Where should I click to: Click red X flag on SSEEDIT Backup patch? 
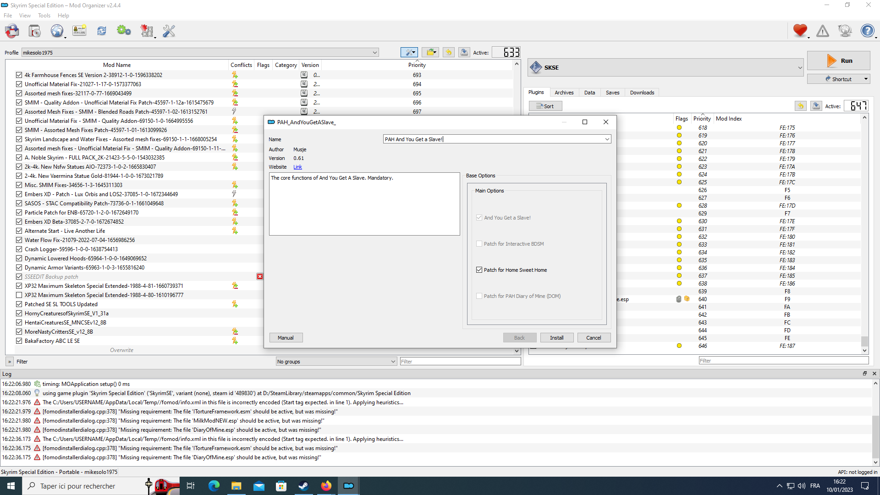tap(260, 276)
